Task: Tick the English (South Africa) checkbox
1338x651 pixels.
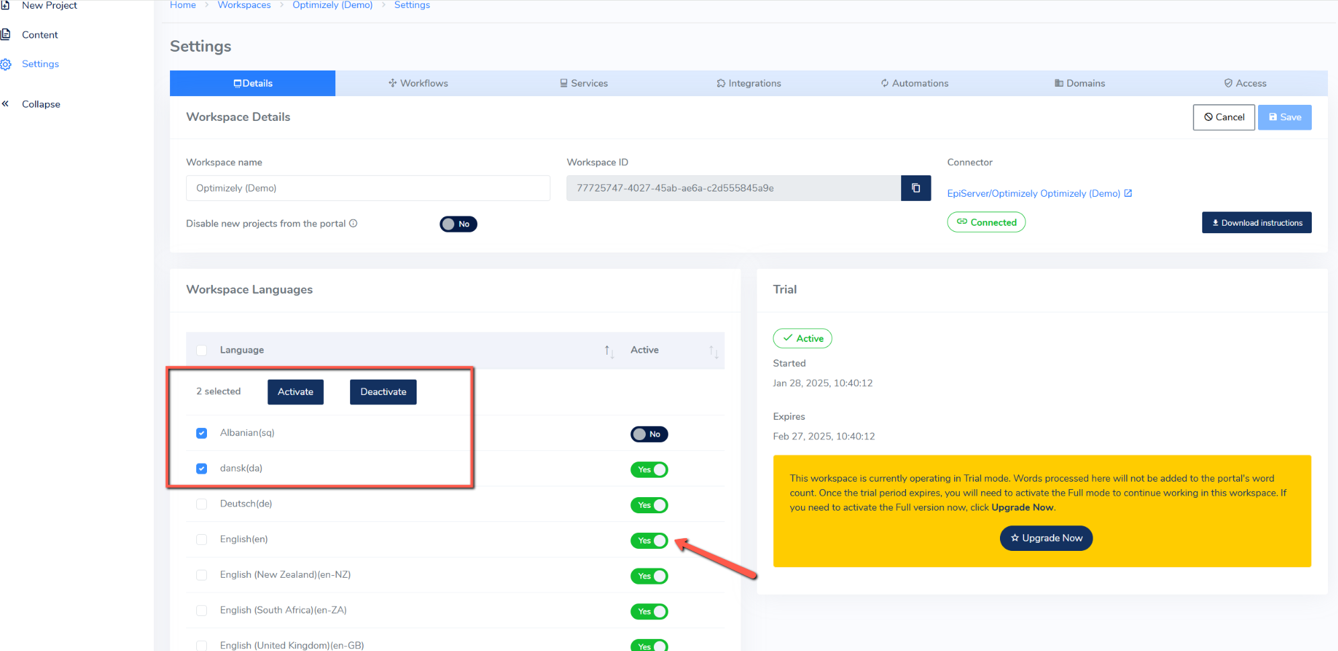Action: coord(202,611)
